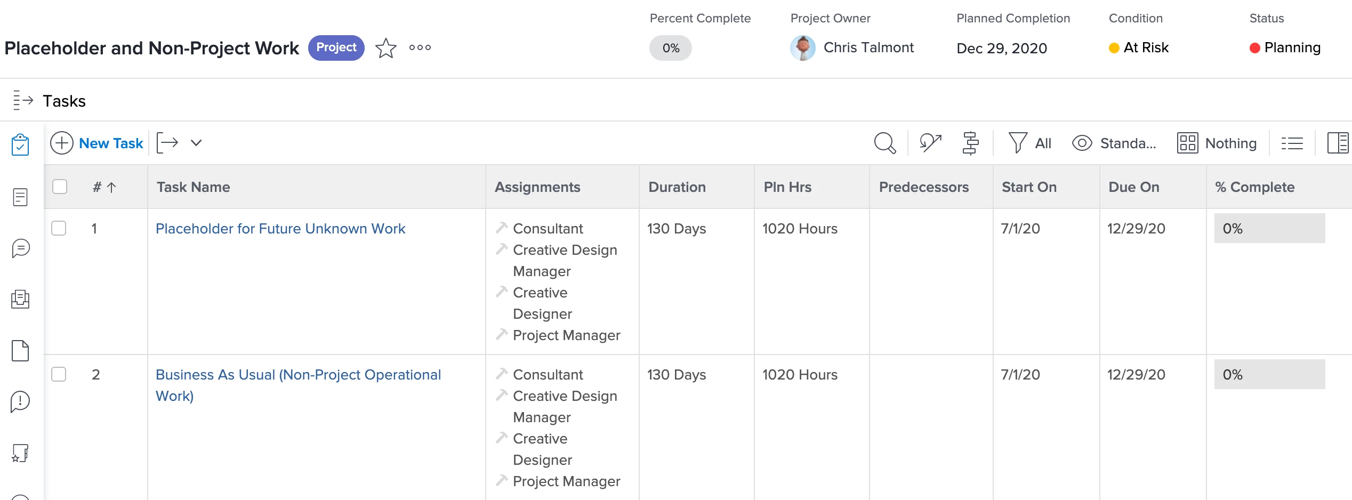Open the Issues exclamation bubble sidebar icon
The height and width of the screenshot is (500, 1352).
click(x=20, y=401)
